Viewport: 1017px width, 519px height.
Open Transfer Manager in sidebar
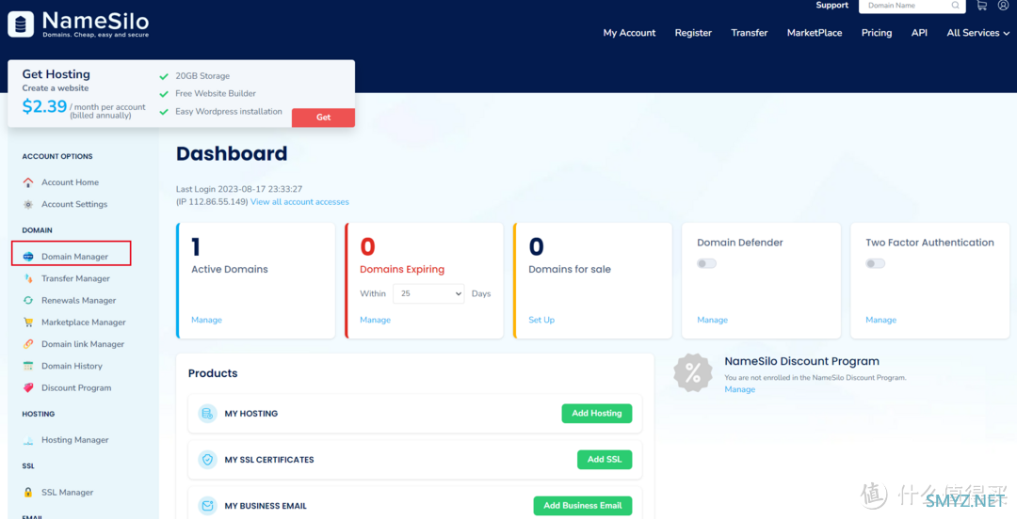(x=75, y=278)
